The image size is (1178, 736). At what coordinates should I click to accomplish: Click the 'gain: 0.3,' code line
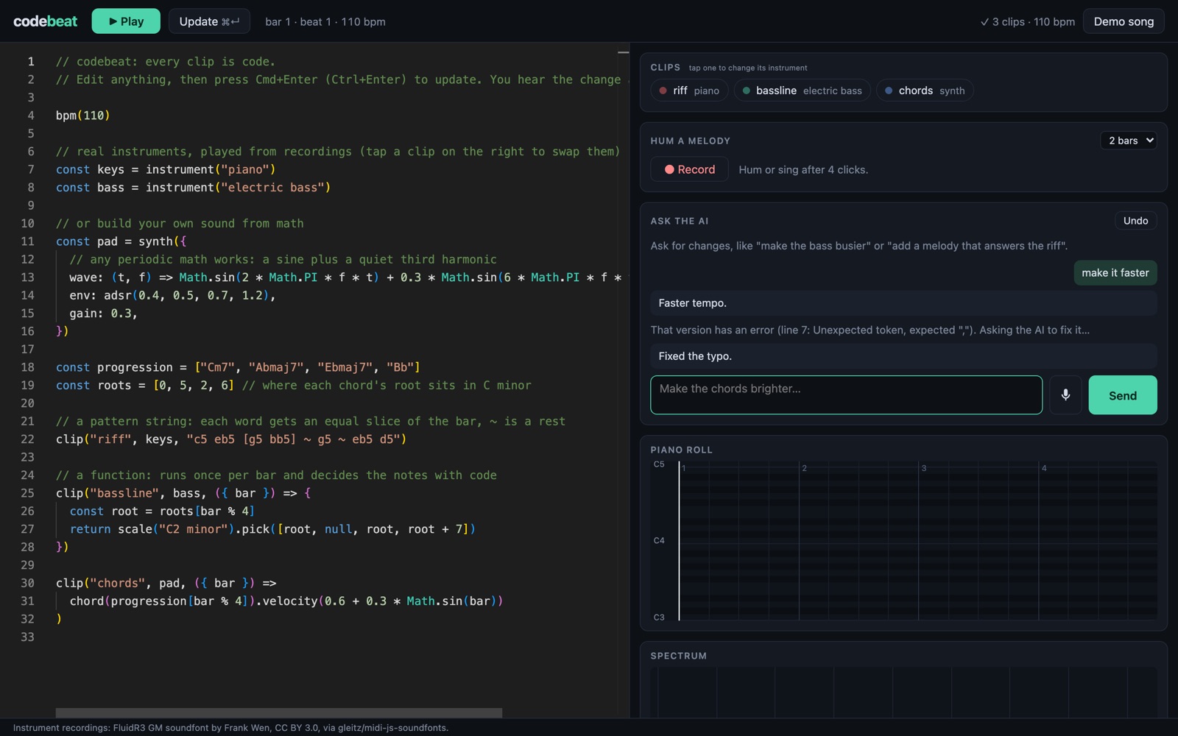104,314
